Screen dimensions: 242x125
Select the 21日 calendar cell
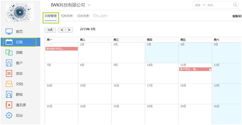(x=61, y=114)
